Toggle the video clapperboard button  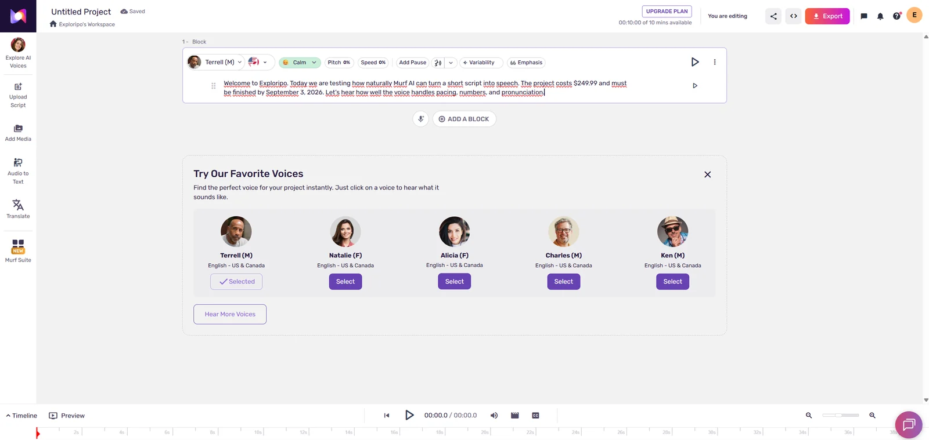pos(515,415)
